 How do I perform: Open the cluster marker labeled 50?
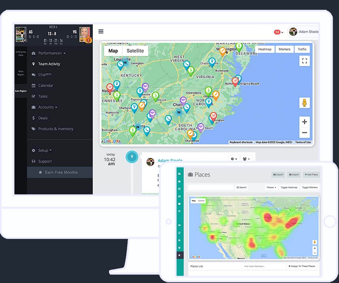click(179, 112)
